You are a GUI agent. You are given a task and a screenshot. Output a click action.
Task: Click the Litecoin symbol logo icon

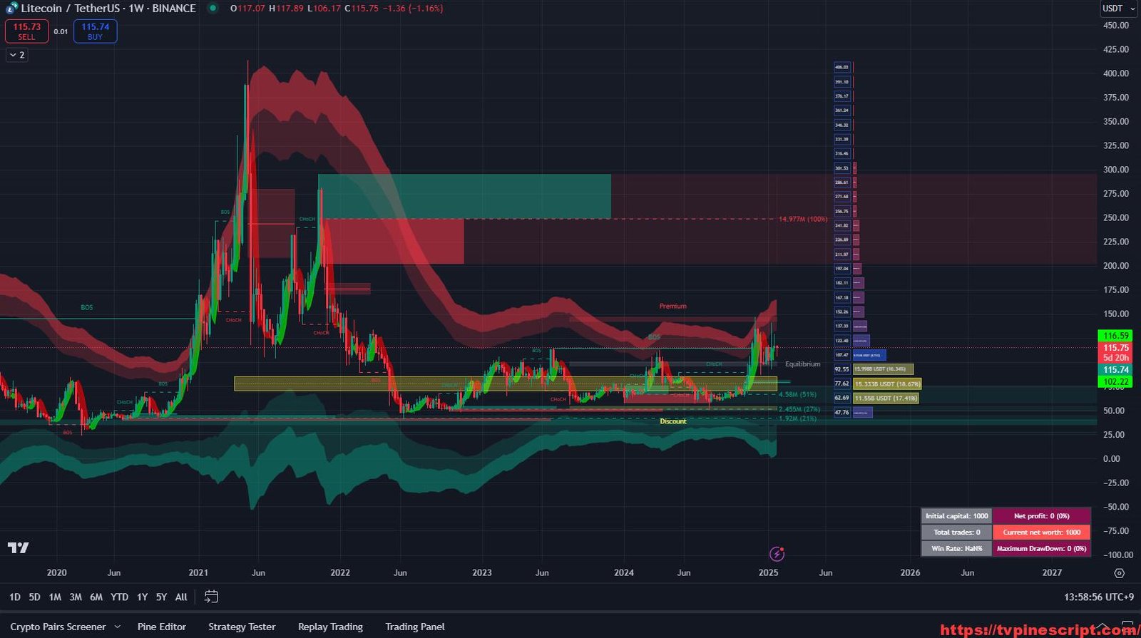click(11, 9)
